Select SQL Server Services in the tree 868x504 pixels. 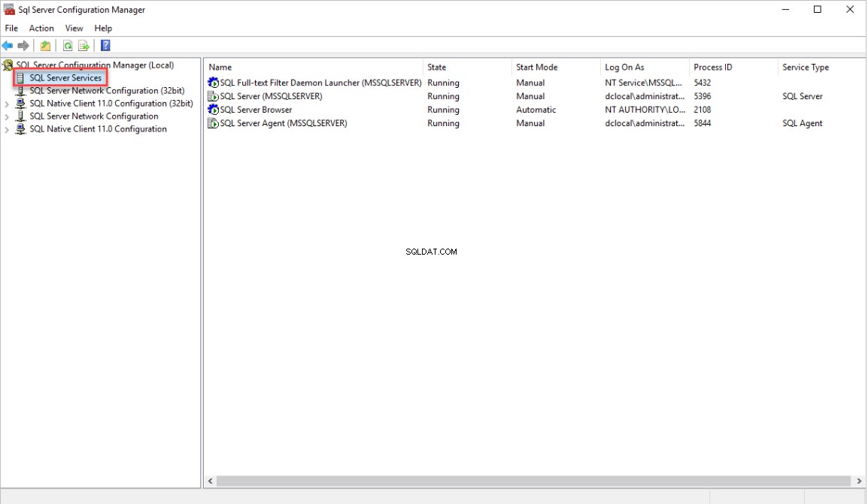66,78
